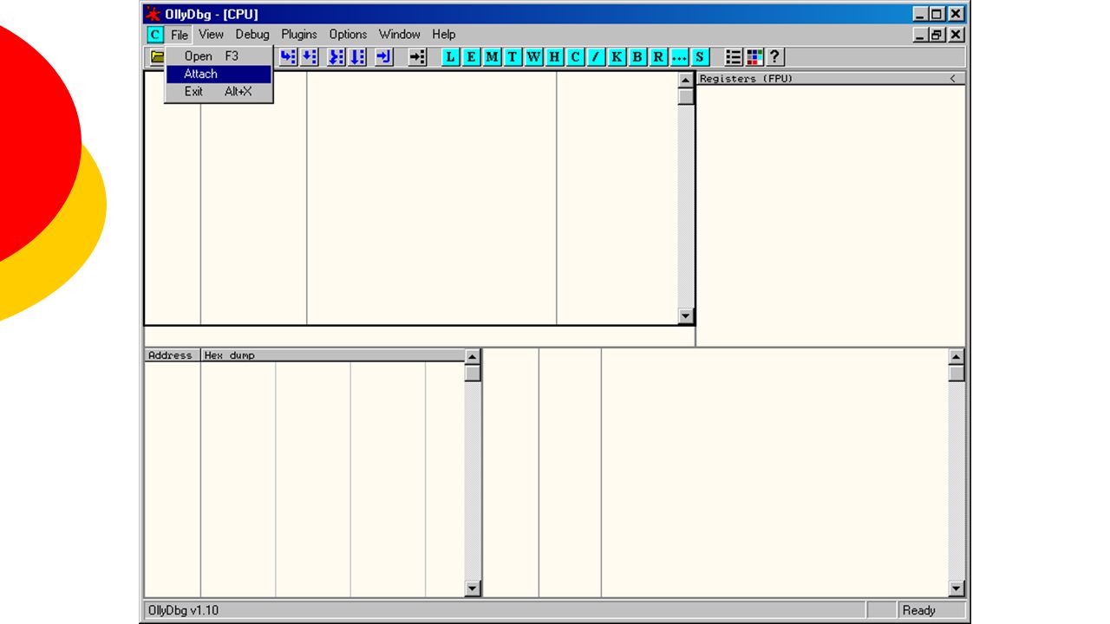Close the File menu via File header
The height and width of the screenshot is (624, 1110).
coord(180,35)
